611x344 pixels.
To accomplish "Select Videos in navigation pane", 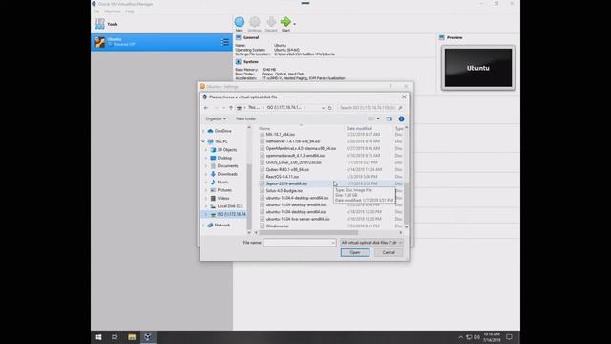I will pyautogui.click(x=223, y=198).
